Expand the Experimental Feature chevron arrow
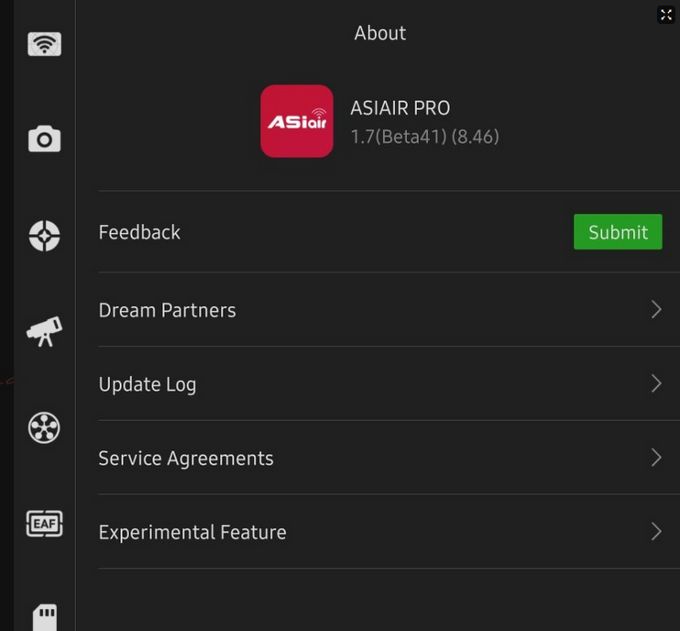Screen dimensions: 680x631 (x=656, y=532)
